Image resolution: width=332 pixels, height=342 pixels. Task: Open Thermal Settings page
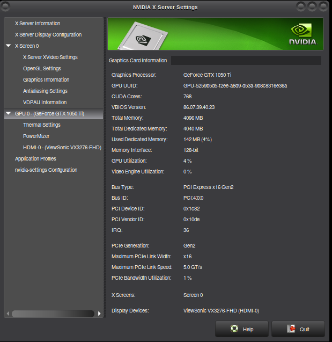point(42,125)
